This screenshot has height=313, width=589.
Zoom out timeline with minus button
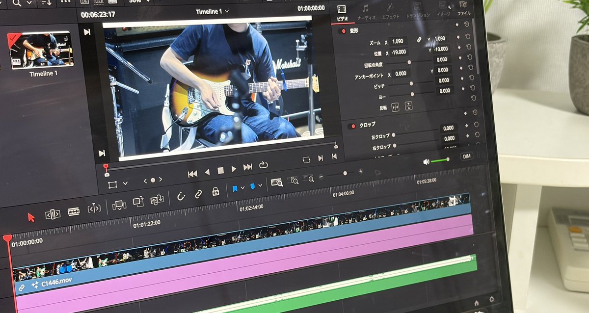click(321, 177)
